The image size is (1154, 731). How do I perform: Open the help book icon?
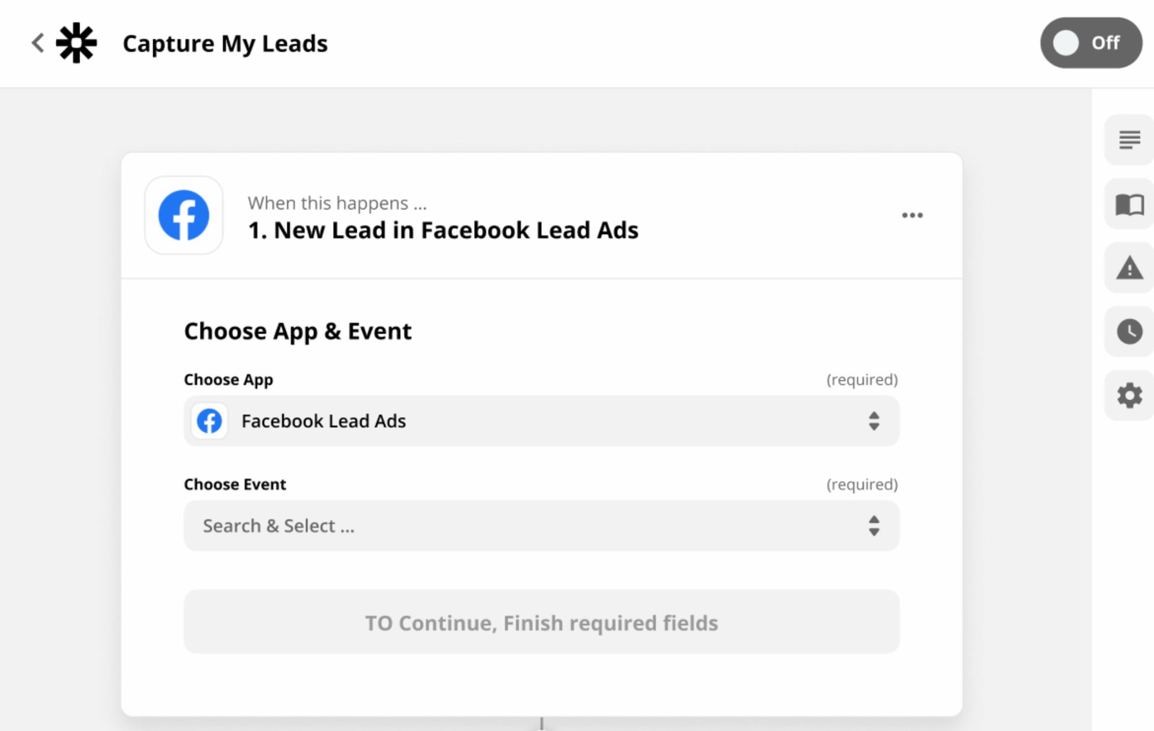point(1129,205)
